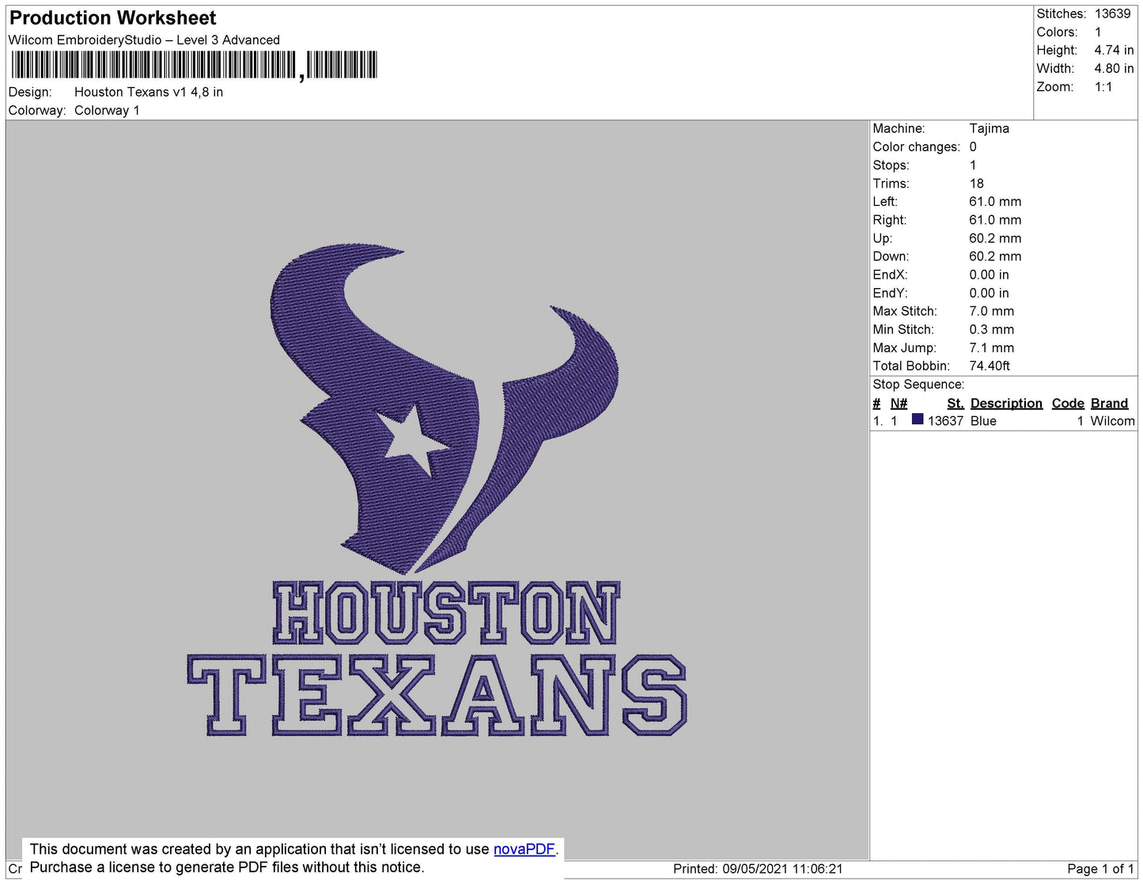Open the novaPDF hyperlink
Image resolution: width=1143 pixels, height=884 pixels.
(524, 849)
